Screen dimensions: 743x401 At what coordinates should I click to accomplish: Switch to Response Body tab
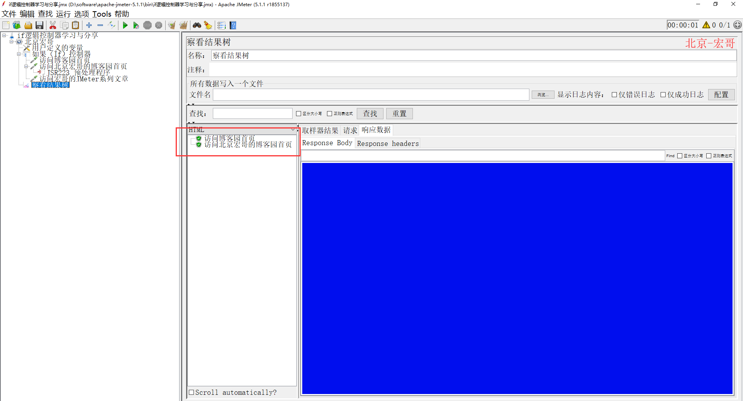(327, 143)
